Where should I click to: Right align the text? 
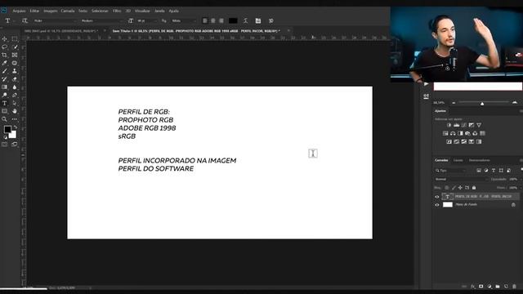221,20
